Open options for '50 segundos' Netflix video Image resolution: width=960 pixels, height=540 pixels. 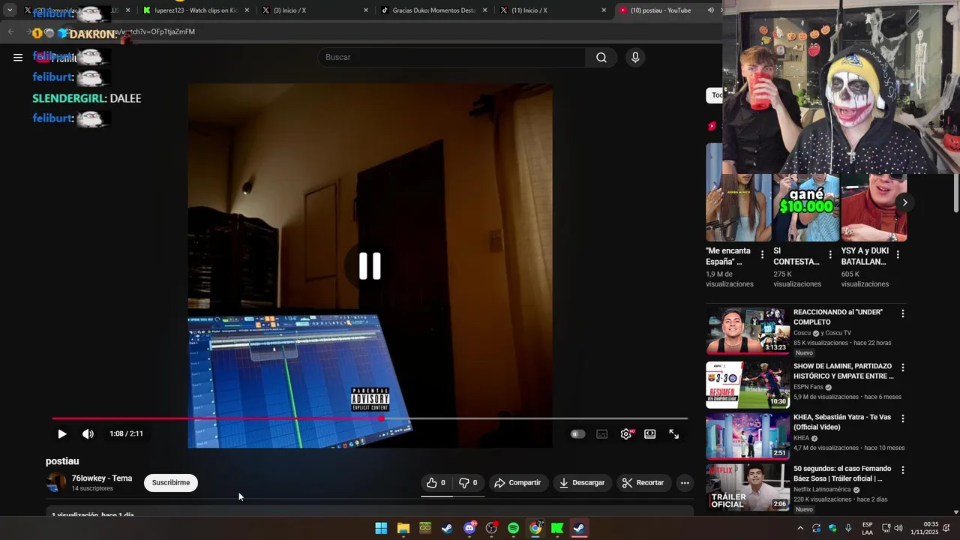(x=903, y=470)
